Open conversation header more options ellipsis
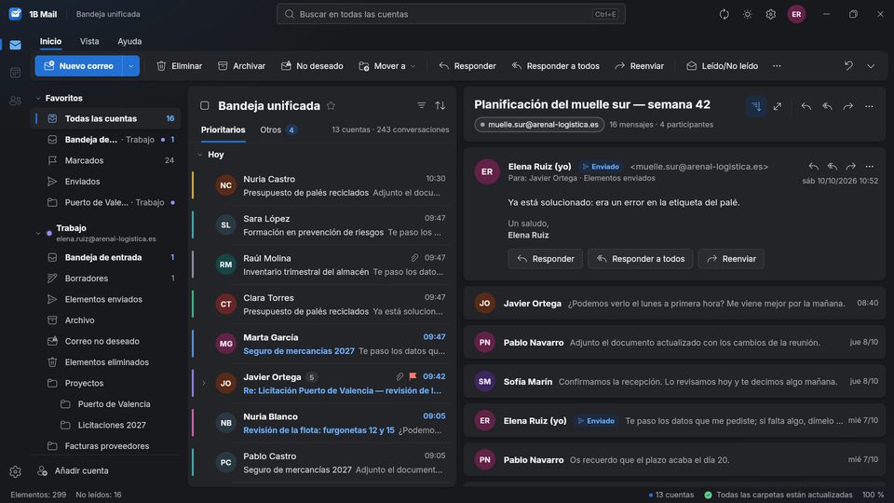Image resolution: width=894 pixels, height=503 pixels. (x=869, y=106)
